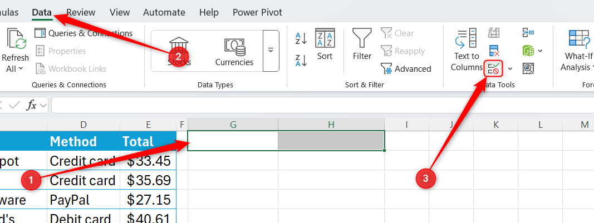Click inside the formula bar input
This screenshot has width=594, height=223.
322,105
